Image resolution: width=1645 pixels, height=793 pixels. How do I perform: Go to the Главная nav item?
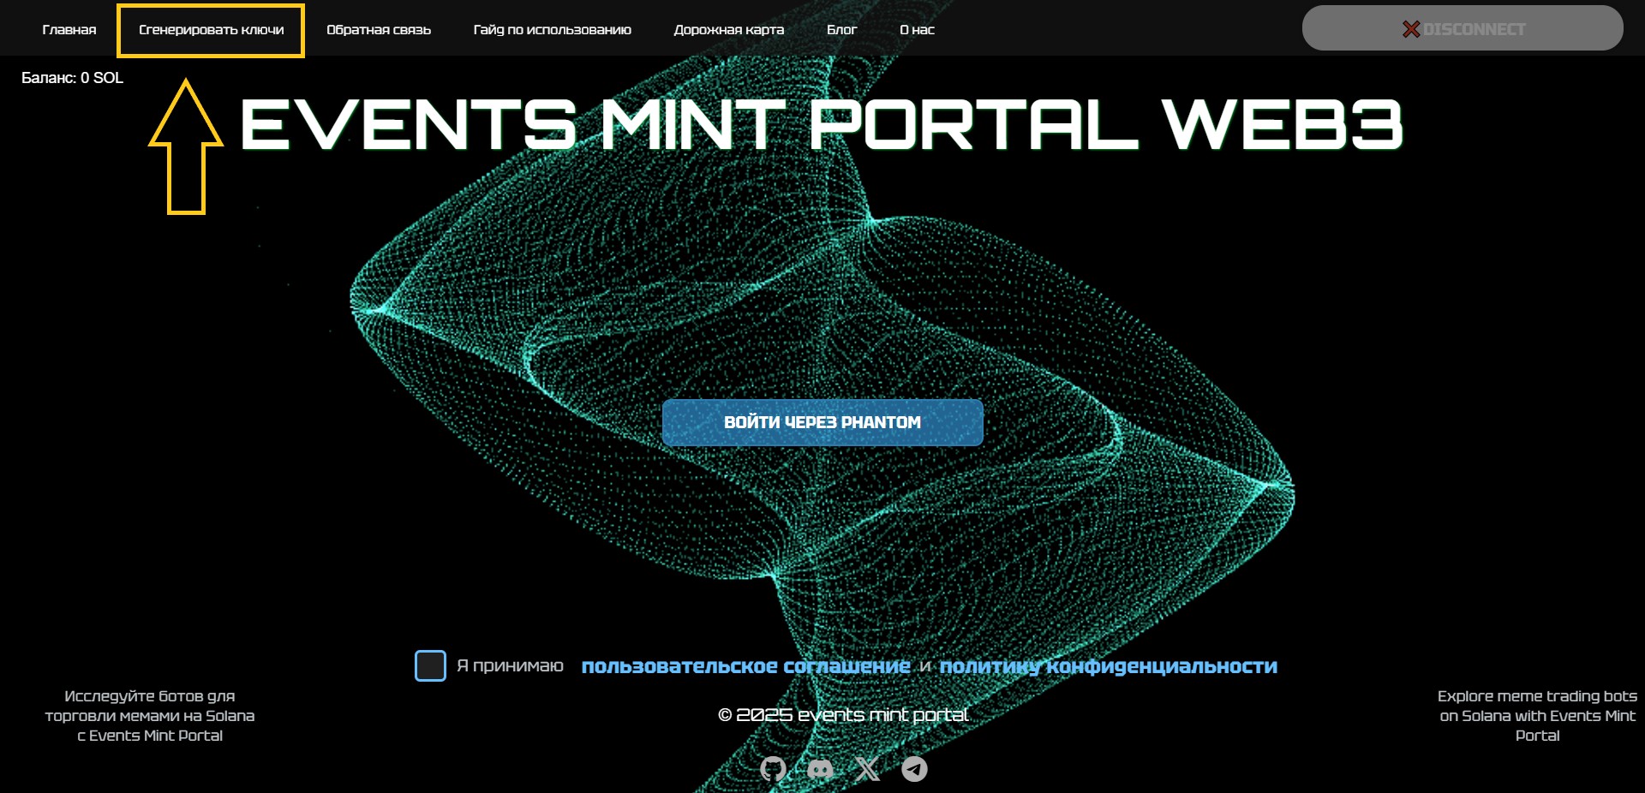pyautogui.click(x=69, y=30)
